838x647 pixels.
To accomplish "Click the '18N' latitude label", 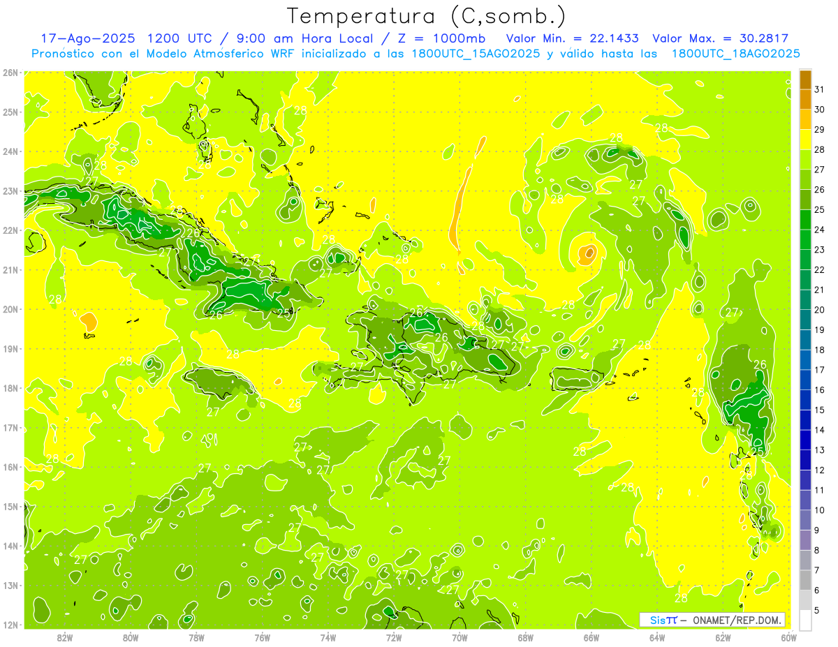I will [10, 388].
